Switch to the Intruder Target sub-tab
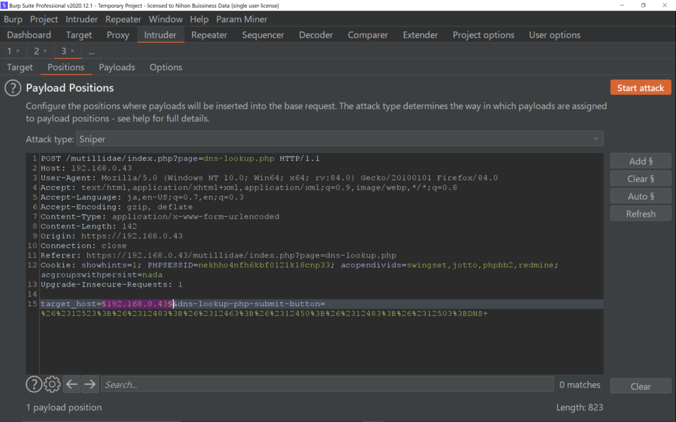The height and width of the screenshot is (422, 676). pos(20,67)
